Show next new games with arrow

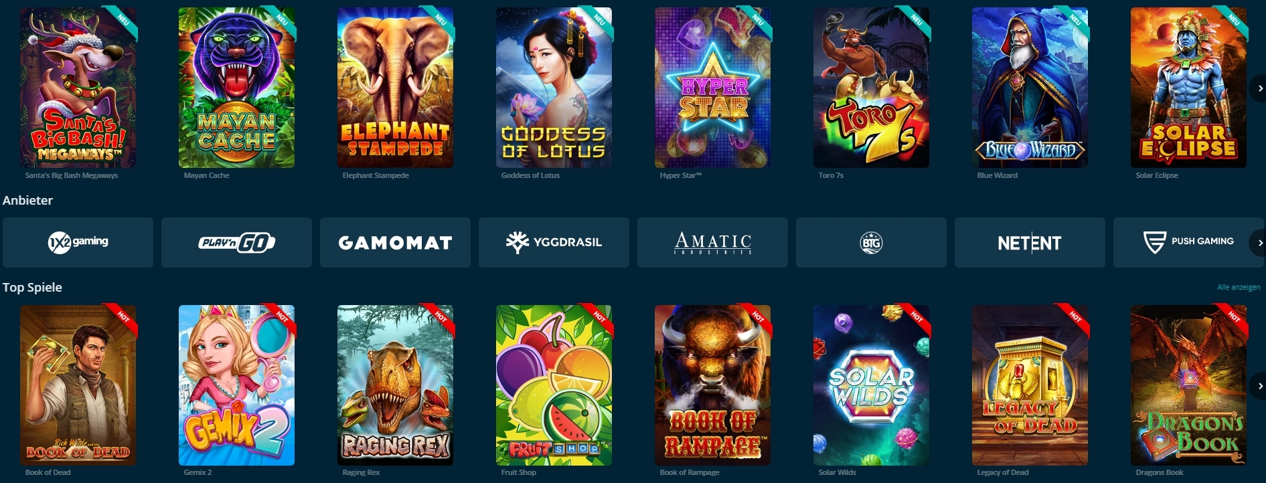point(1259,88)
